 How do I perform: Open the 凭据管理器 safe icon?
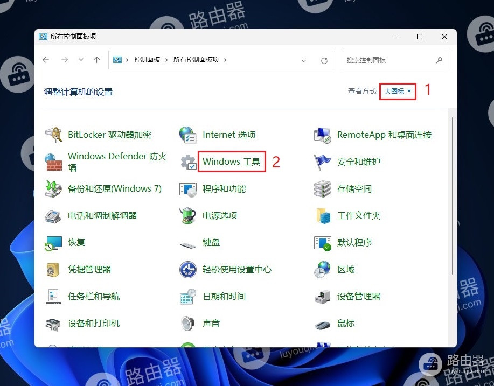(53, 270)
